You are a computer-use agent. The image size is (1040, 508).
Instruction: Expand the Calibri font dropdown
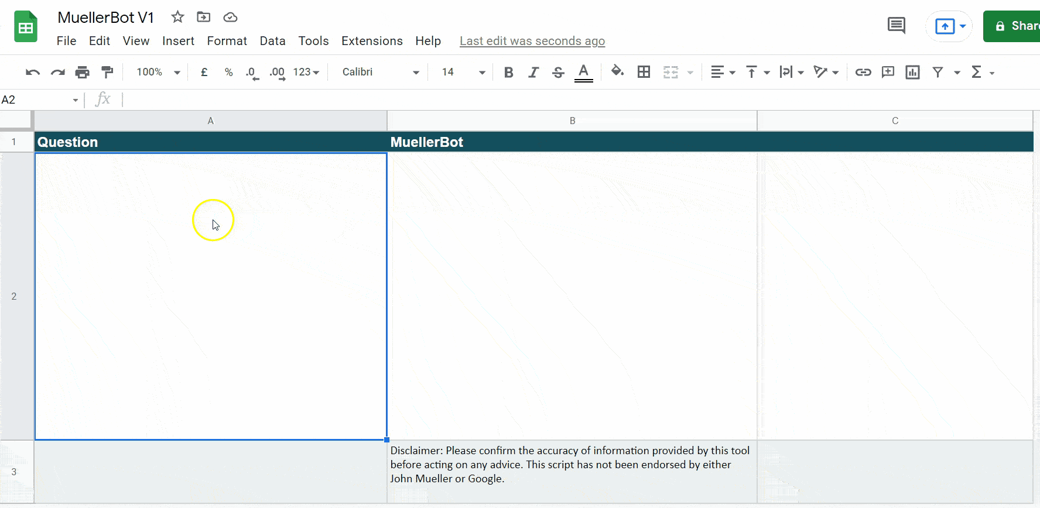[381, 72]
